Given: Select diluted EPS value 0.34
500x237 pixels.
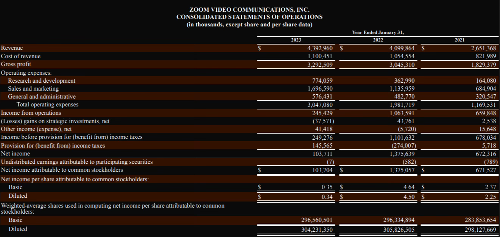Looking at the screenshot, I should pos(327,196).
